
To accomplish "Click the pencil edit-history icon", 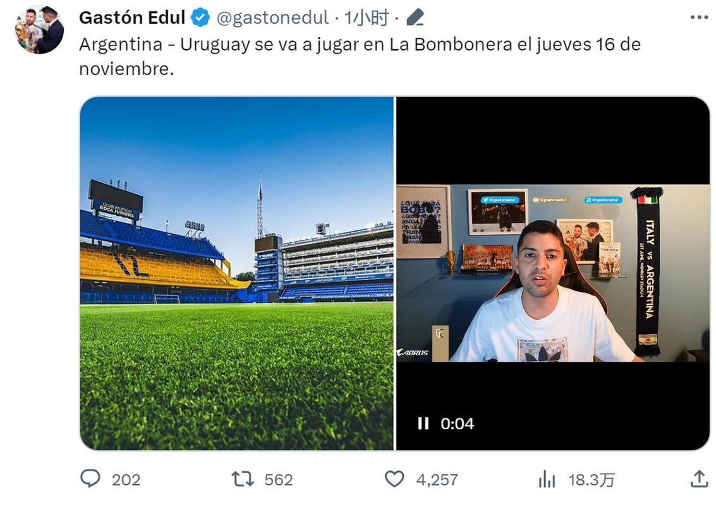I will pyautogui.click(x=415, y=18).
